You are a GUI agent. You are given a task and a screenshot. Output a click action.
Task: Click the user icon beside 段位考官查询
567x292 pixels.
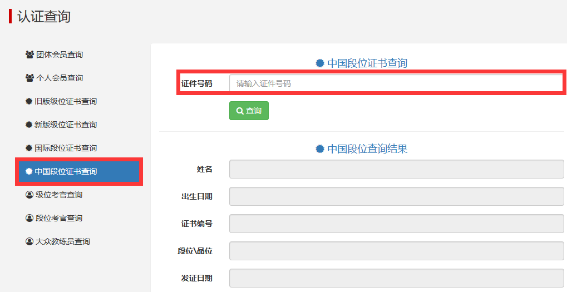29,218
